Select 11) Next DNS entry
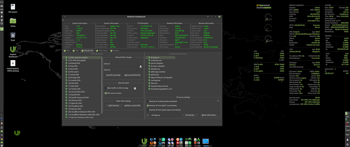This screenshot has width=350, height=147. [x=82, y=86]
